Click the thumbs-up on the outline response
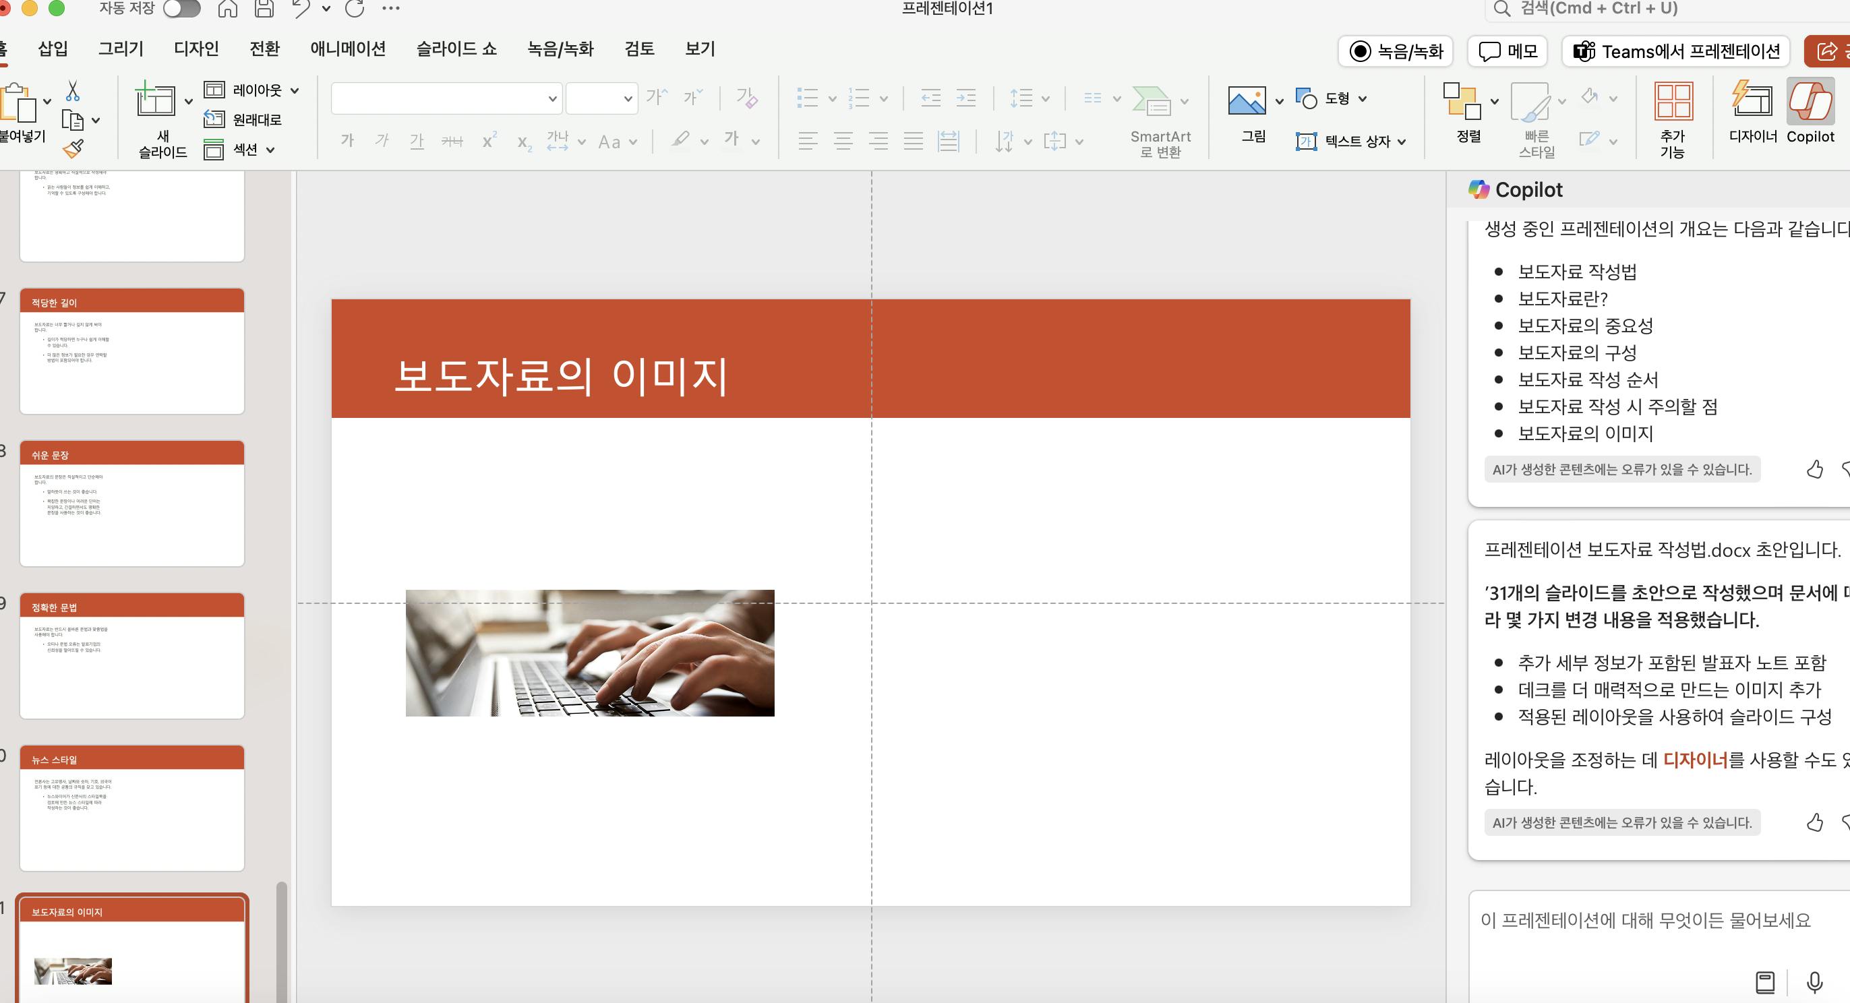Image resolution: width=1850 pixels, height=1003 pixels. click(1814, 470)
